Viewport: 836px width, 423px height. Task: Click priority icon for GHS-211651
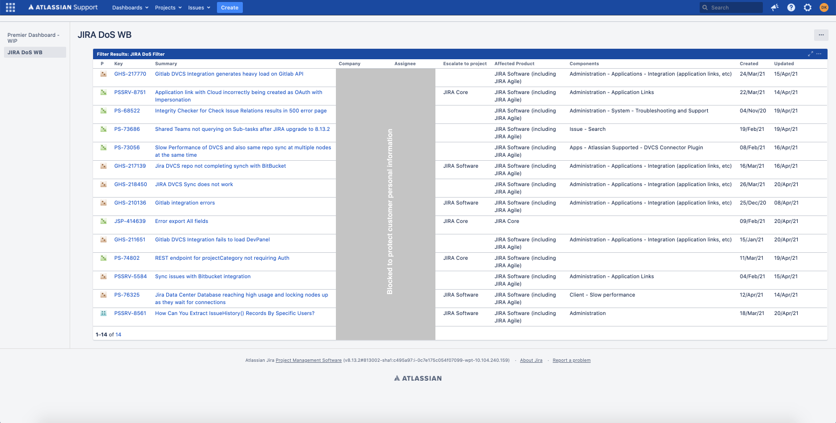104,240
